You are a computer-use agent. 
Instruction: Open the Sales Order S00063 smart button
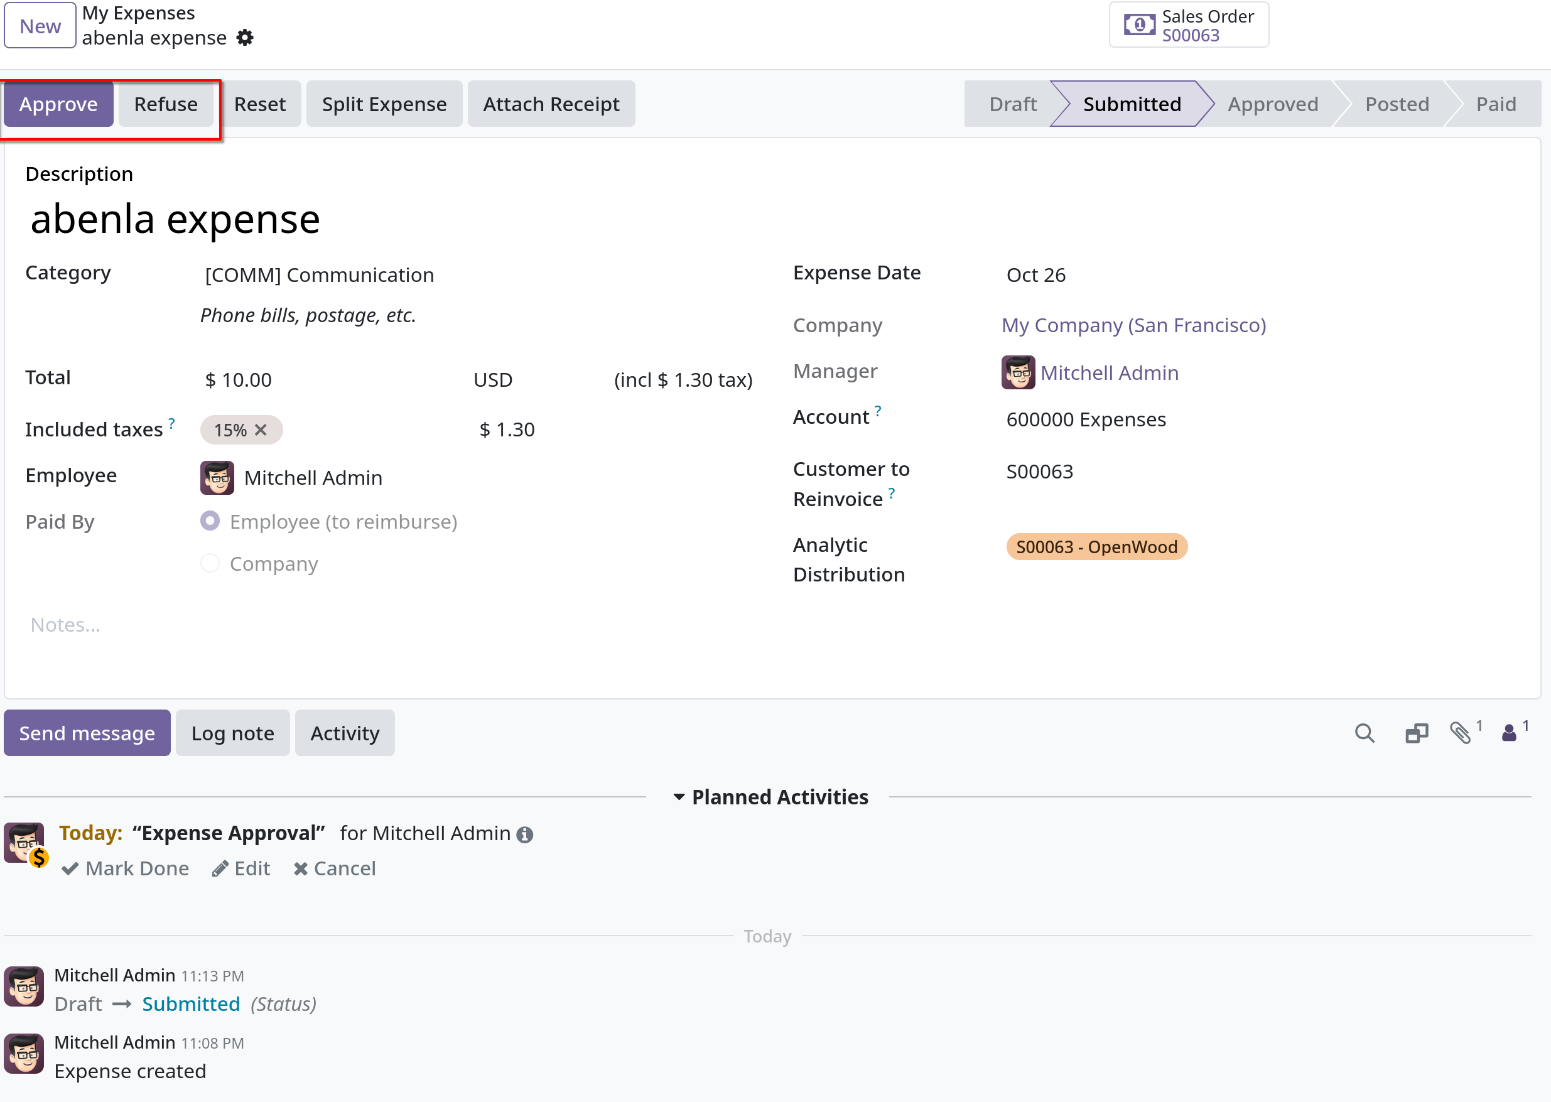tap(1189, 25)
